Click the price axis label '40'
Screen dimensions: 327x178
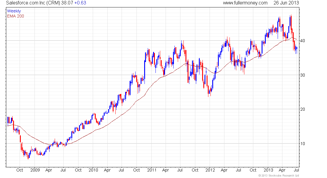tap(302, 41)
